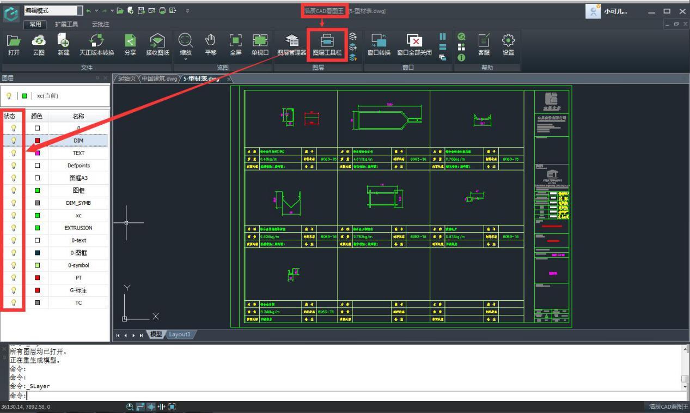Jump to last layout arrow button
Screen dimensions: 690x413
click(142, 335)
